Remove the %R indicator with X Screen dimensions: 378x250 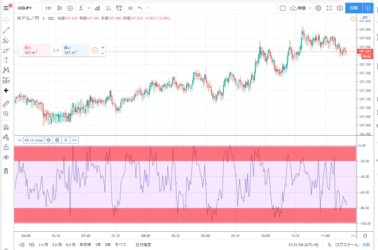[x=66, y=140]
